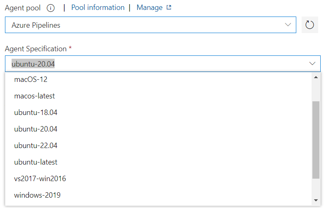324x208 pixels.
Task: Click the scrollbar track above the thumb
Action: pyautogui.click(x=316, y=91)
